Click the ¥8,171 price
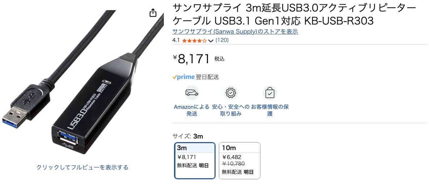This screenshot has width=429, height=184. pyautogui.click(x=191, y=59)
